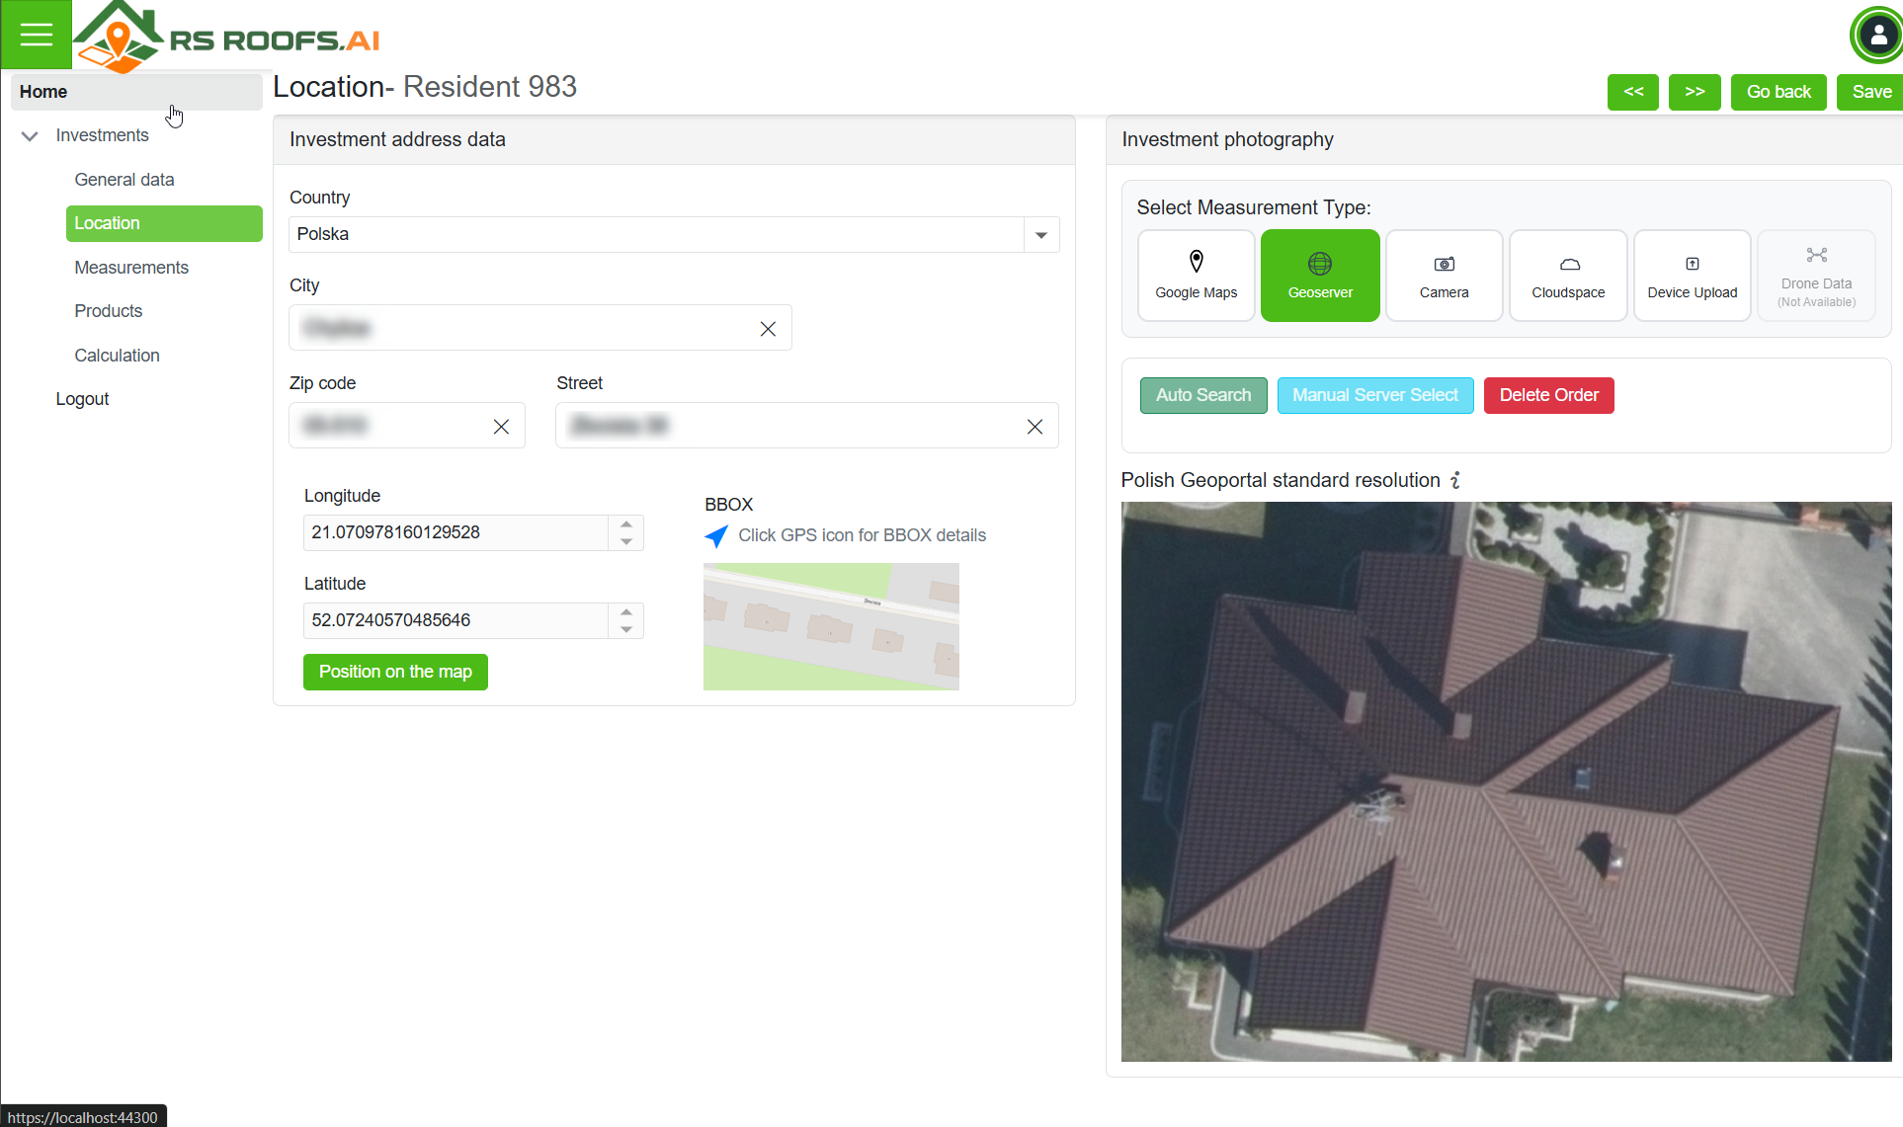Click the Auto Search button
The width and height of the screenshot is (1903, 1127).
1202,395
